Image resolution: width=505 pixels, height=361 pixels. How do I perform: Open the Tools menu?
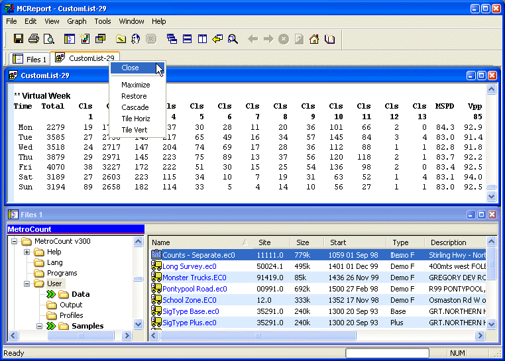pos(103,21)
